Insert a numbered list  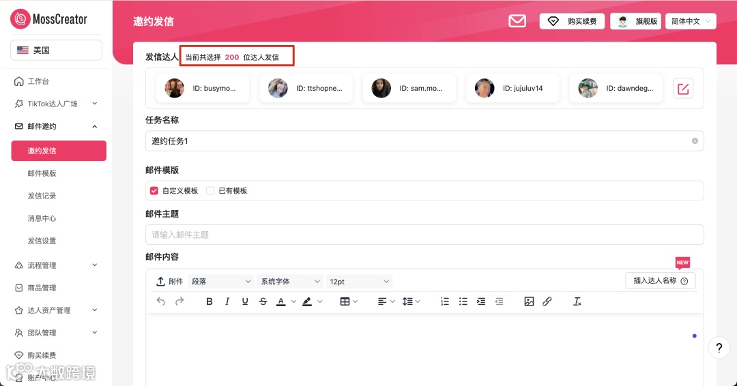click(445, 301)
